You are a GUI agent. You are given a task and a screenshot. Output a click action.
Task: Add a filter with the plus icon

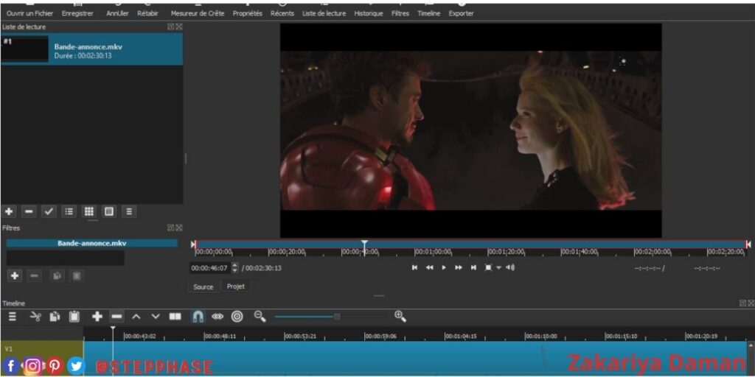(14, 275)
